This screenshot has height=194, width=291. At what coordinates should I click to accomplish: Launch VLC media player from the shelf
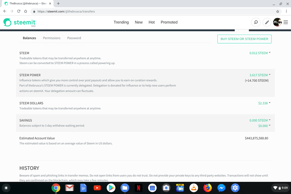point(194,188)
